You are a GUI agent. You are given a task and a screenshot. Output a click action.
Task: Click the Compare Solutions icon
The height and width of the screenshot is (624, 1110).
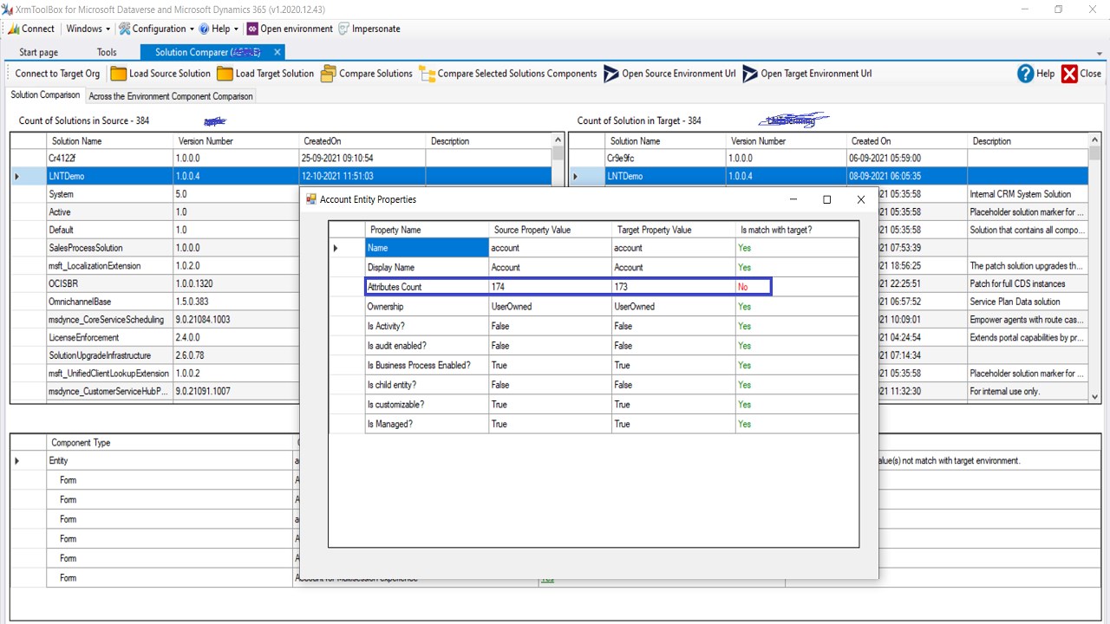pos(328,74)
